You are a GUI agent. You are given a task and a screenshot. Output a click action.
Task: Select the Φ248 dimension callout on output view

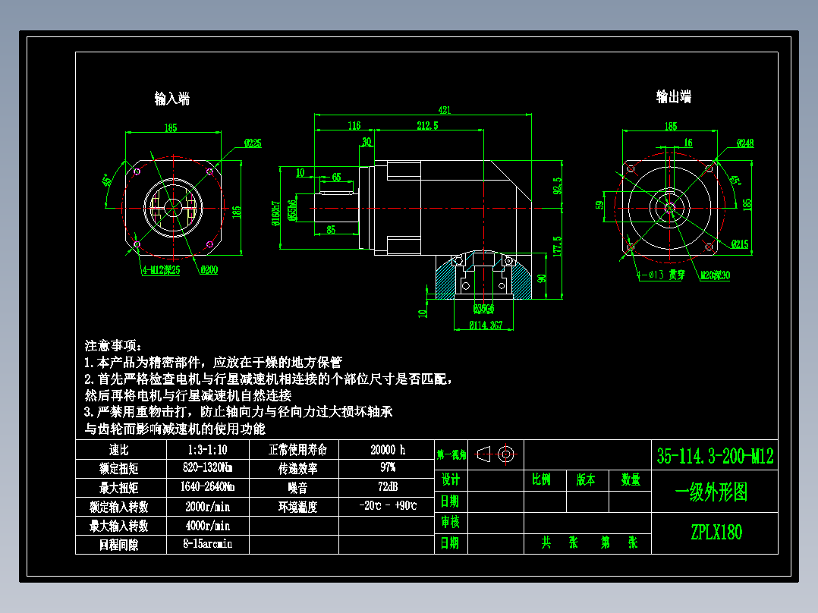tap(744, 142)
